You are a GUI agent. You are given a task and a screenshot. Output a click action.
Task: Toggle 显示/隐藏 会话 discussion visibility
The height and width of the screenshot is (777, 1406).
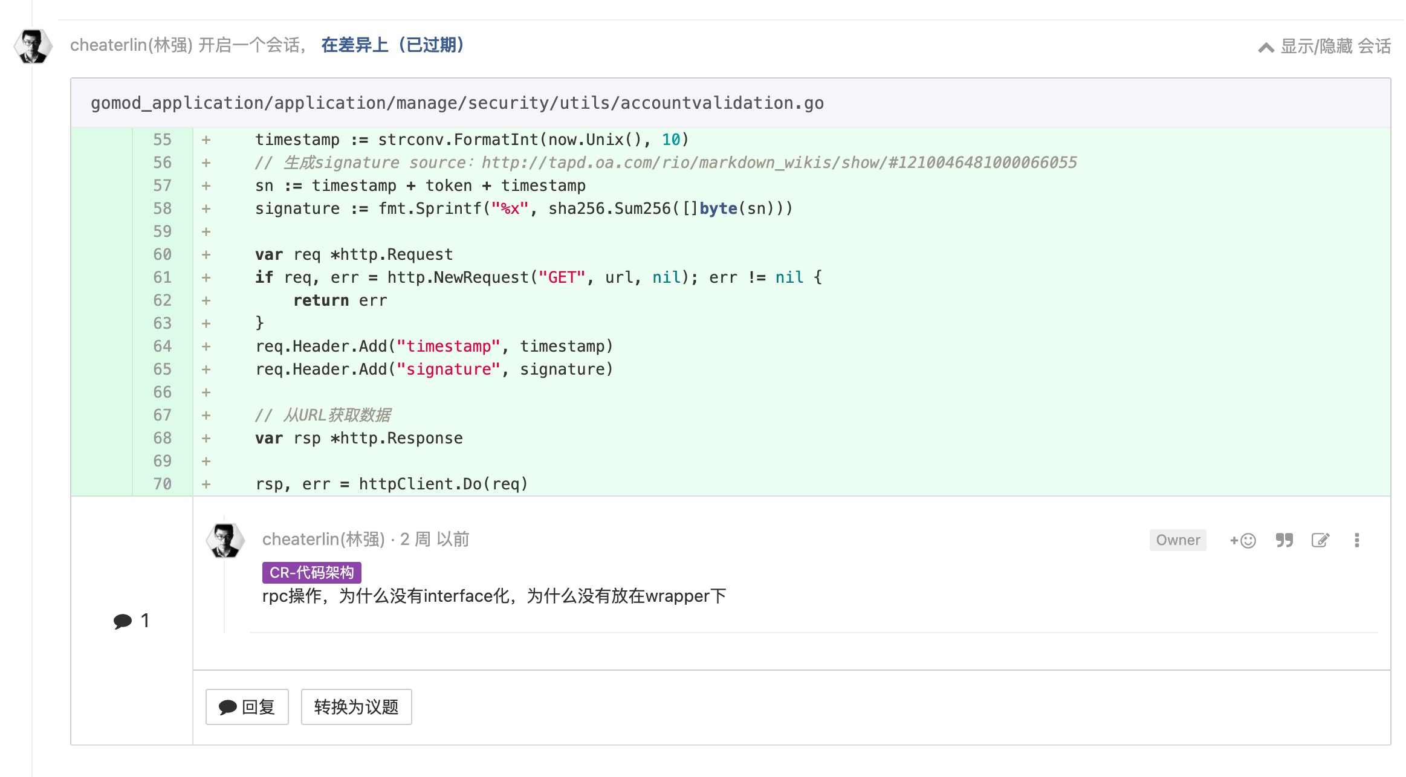coord(1324,47)
